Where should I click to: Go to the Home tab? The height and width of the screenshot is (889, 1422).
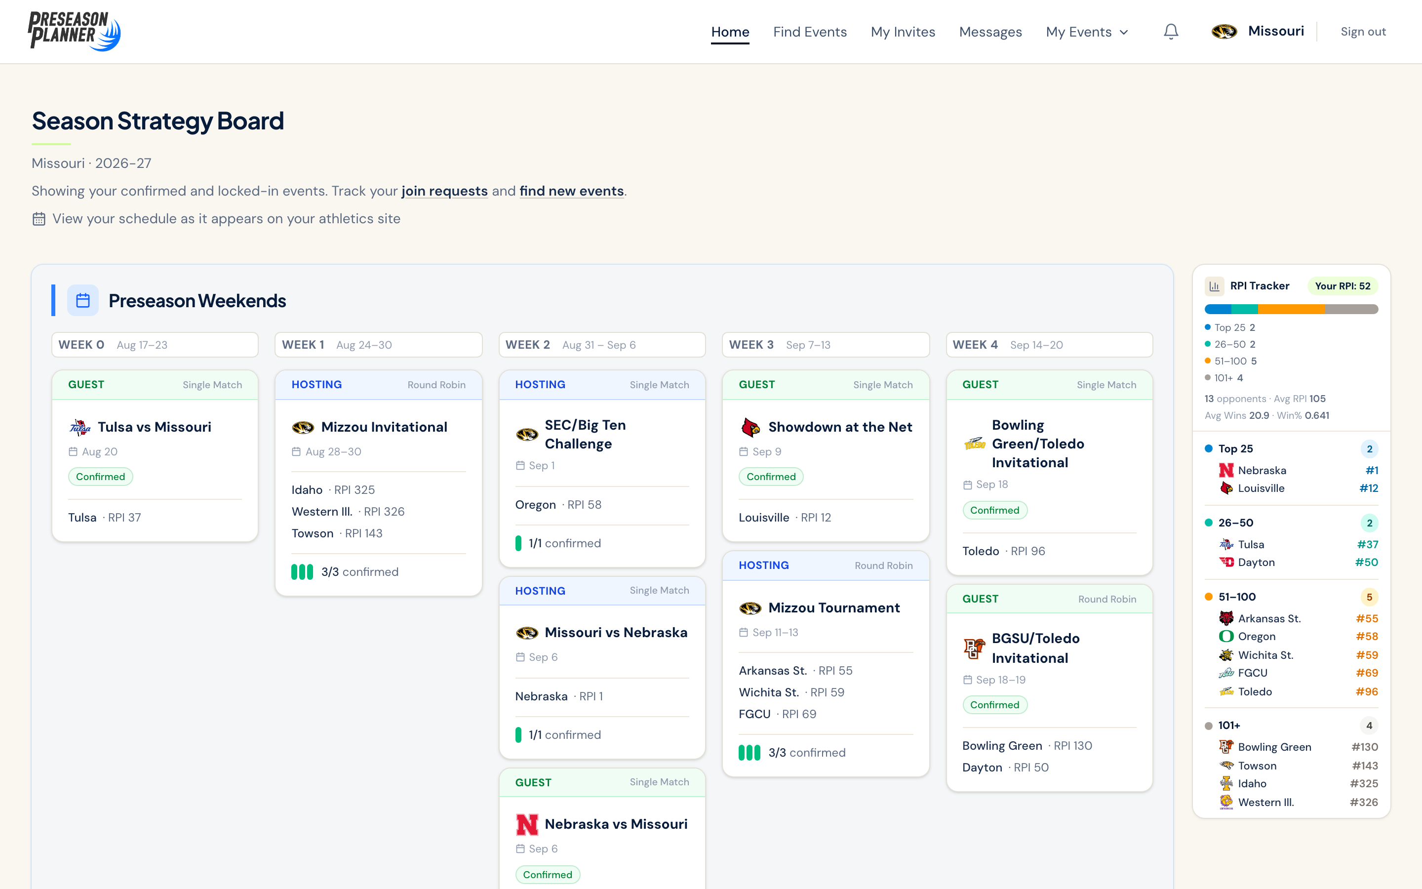[x=730, y=32]
